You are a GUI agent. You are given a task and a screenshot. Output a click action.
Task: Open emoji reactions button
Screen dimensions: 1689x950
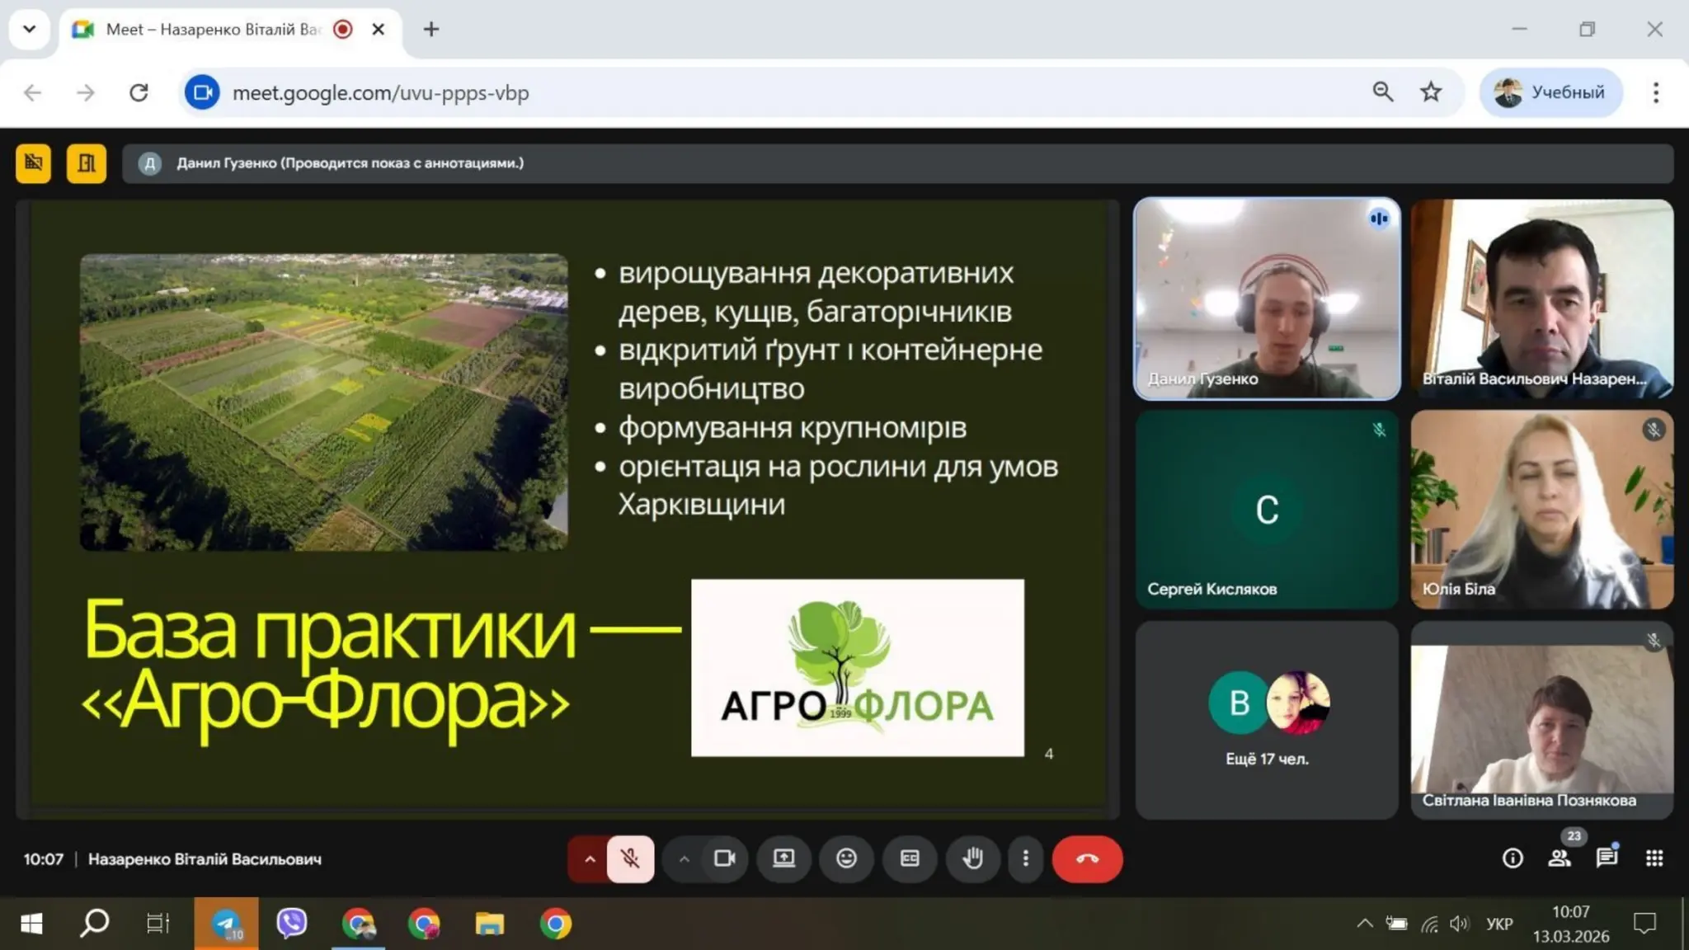click(x=846, y=859)
